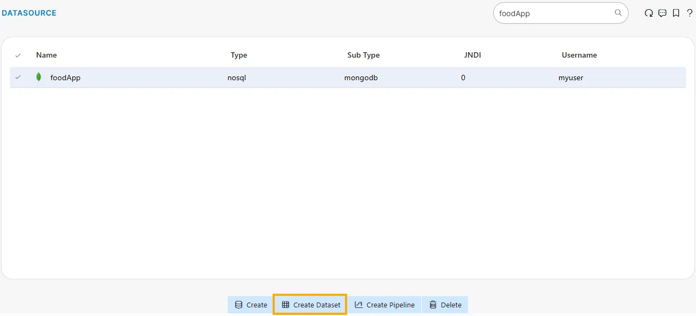Sort by the Name column header
This screenshot has height=316, width=696.
click(x=46, y=55)
